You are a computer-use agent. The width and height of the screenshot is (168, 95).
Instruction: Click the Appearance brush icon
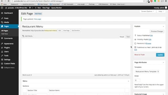(x=2, y=44)
